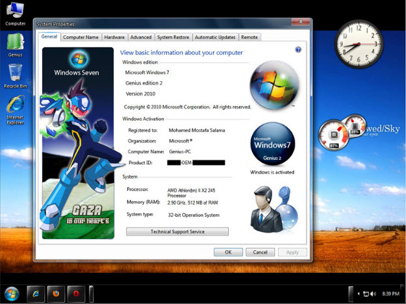Viewport: 406px width, 304px height.
Task: Click the support agent headset image
Action: (274, 209)
